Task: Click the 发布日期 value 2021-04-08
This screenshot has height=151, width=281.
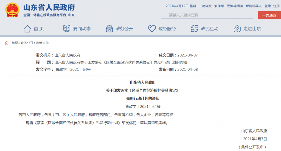Action: [187, 70]
